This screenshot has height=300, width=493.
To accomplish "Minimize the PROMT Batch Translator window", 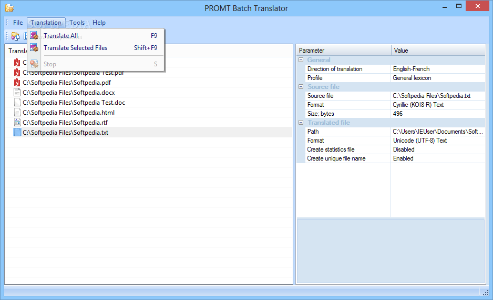I will tap(445, 7).
